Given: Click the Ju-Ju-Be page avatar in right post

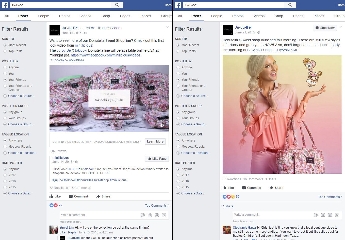Looking at the screenshot, I should (228, 30).
